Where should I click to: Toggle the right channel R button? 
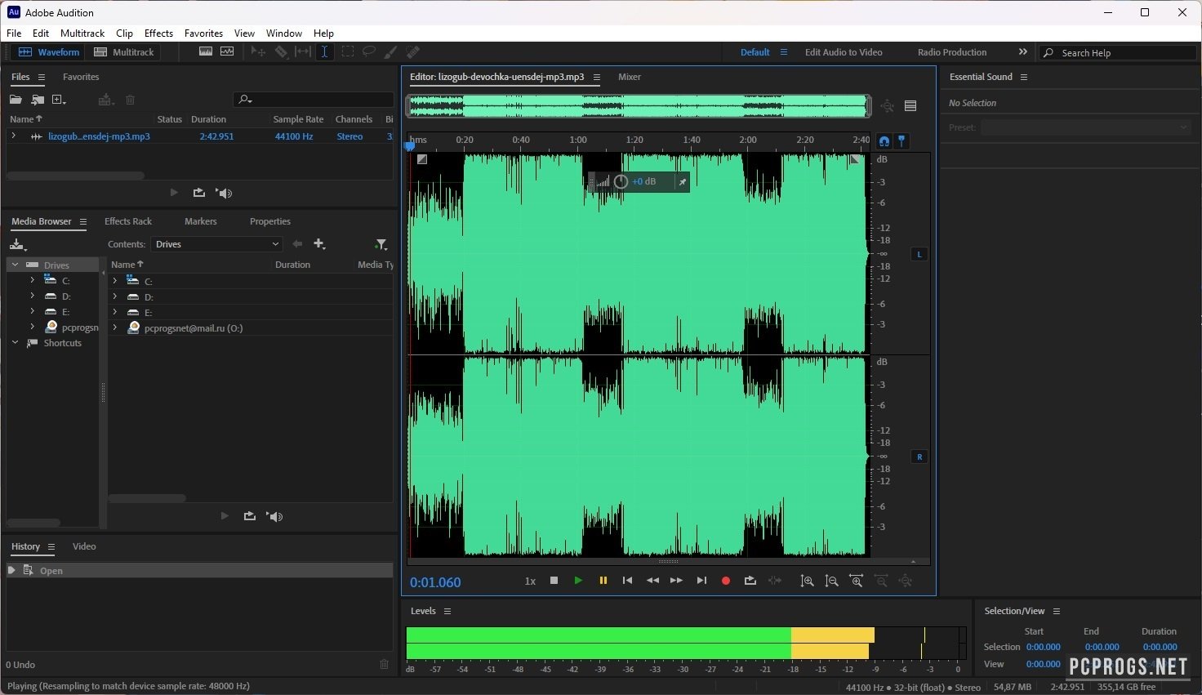(919, 457)
